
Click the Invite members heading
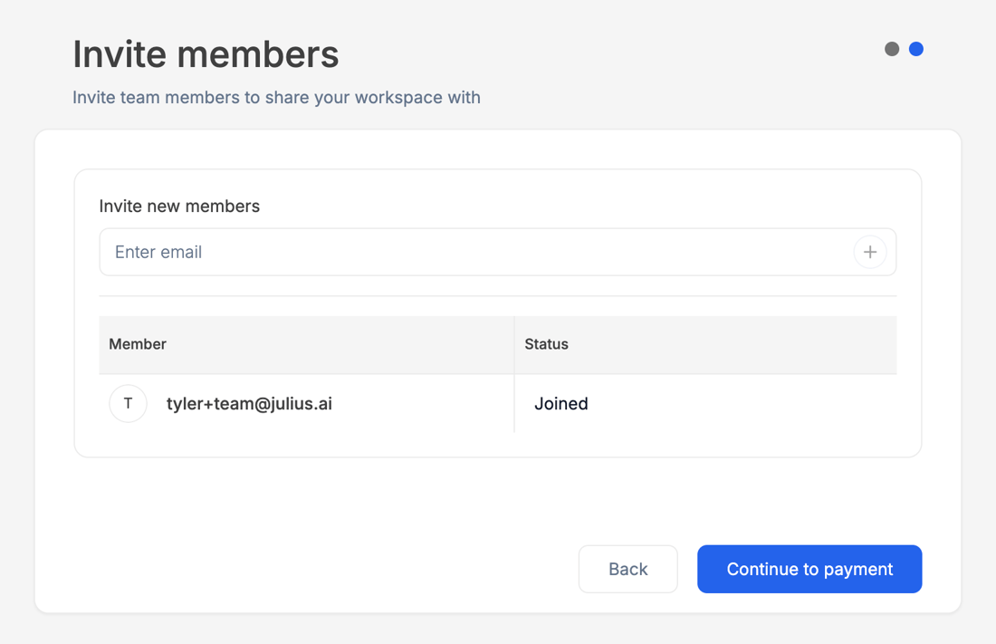(206, 54)
